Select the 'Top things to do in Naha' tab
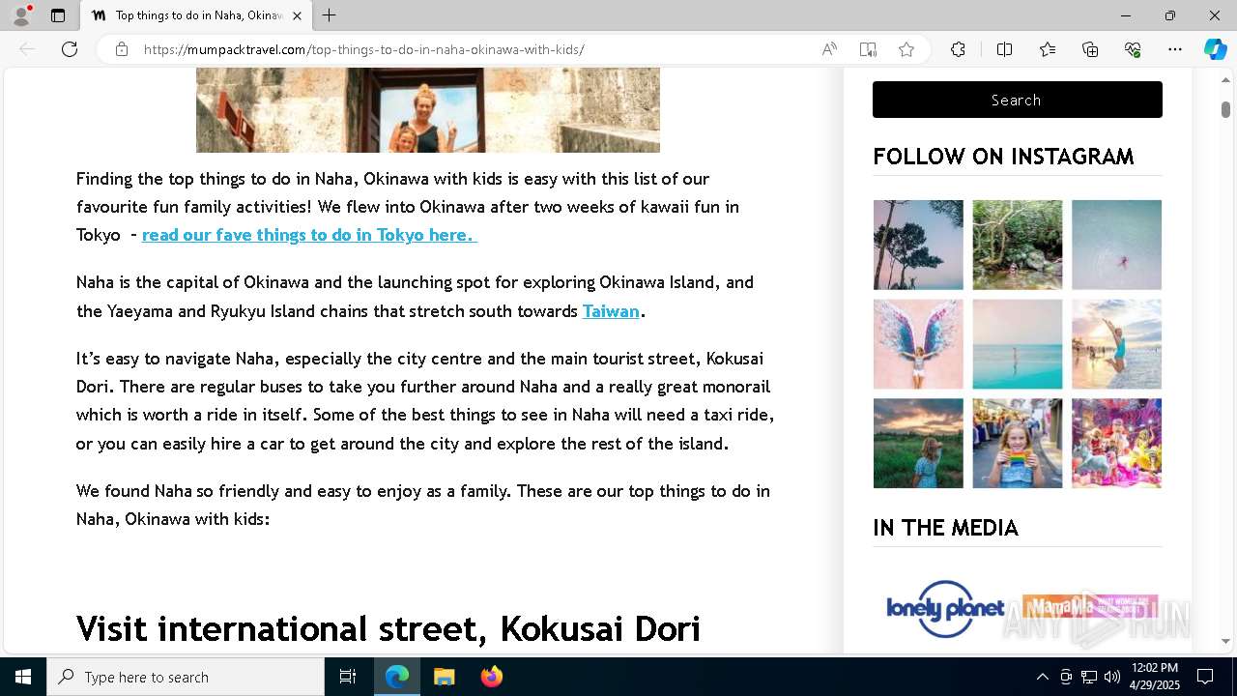This screenshot has width=1237, height=696. tap(196, 15)
